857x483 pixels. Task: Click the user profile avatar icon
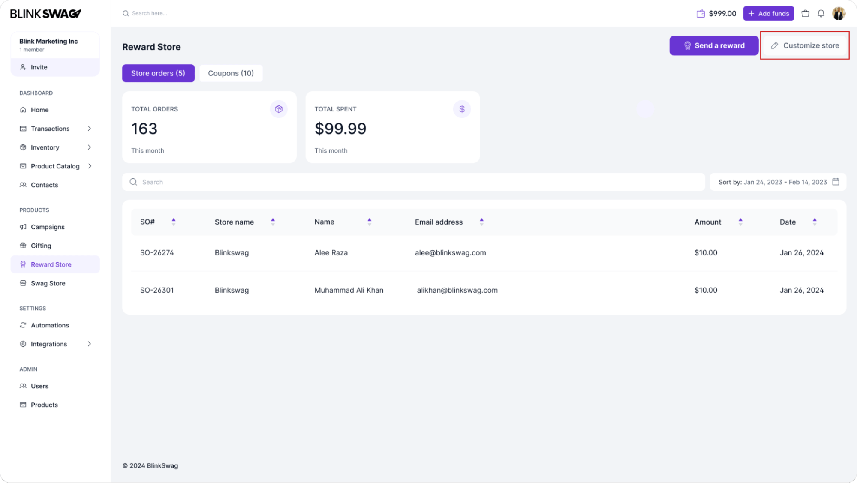pyautogui.click(x=839, y=13)
